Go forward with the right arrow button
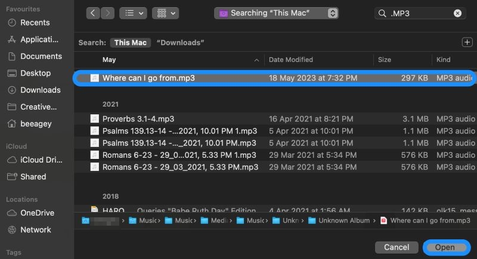 (107, 13)
